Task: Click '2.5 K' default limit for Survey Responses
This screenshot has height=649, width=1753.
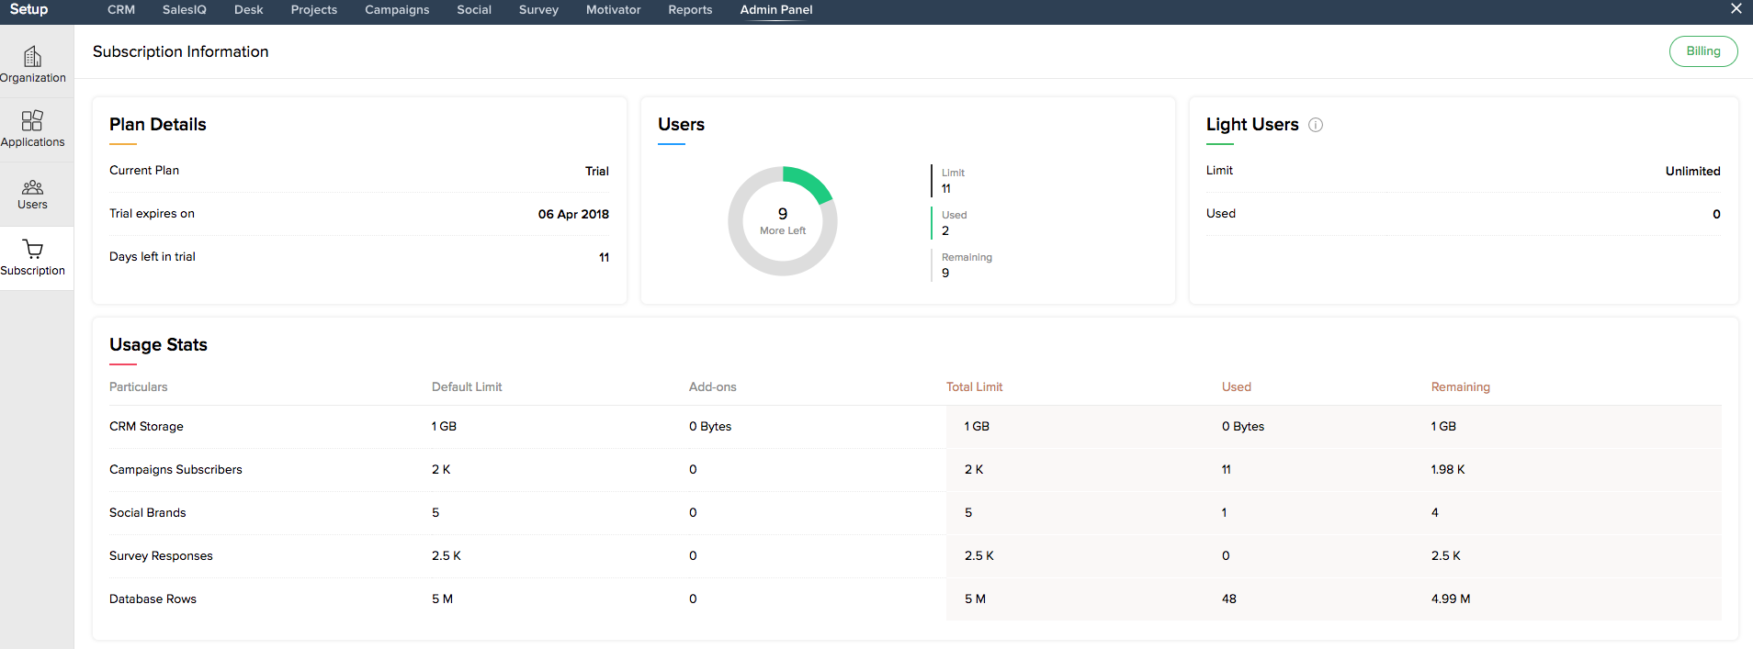Action: 447,556
